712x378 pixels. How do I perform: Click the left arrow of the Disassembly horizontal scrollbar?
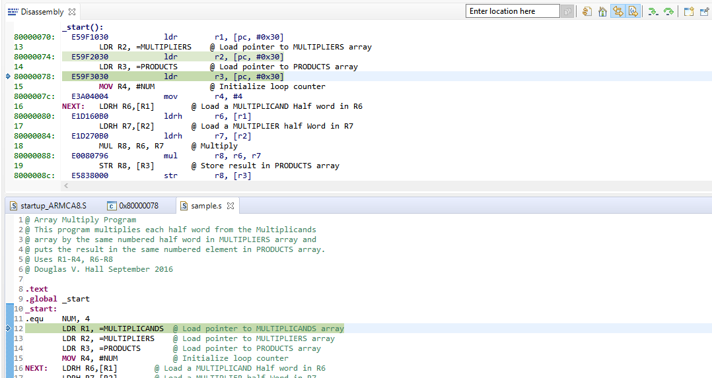pyautogui.click(x=66, y=185)
